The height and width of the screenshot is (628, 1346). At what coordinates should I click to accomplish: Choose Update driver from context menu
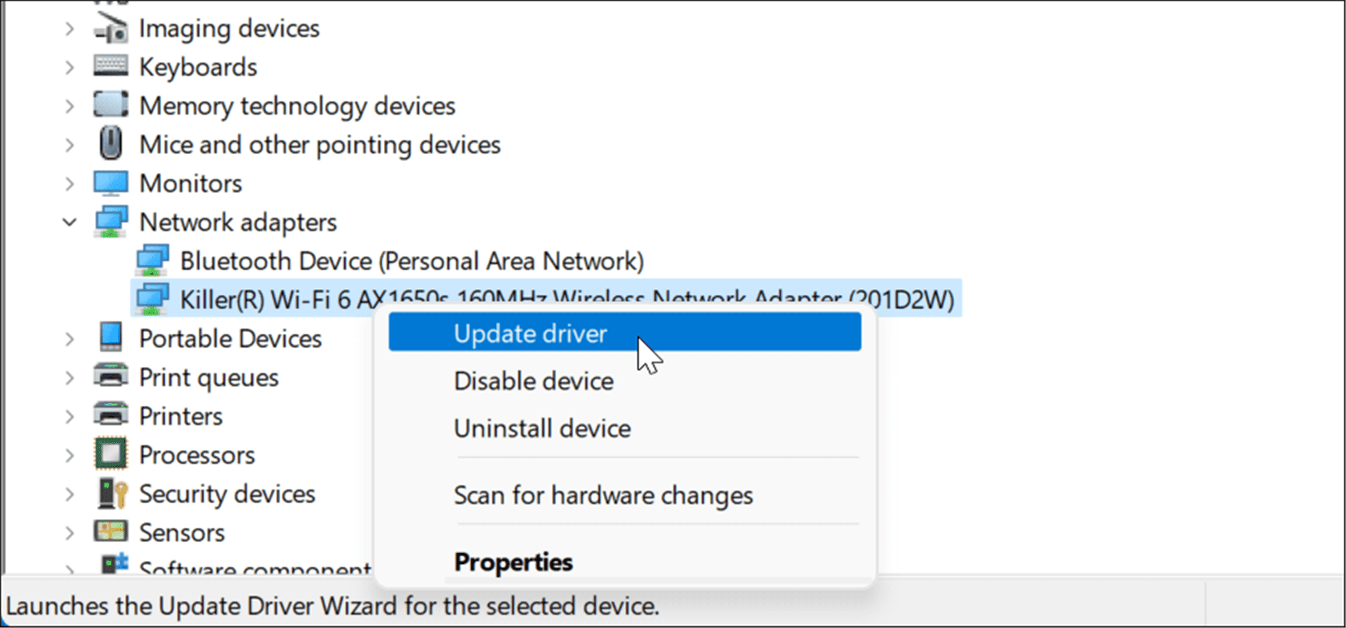pos(530,333)
